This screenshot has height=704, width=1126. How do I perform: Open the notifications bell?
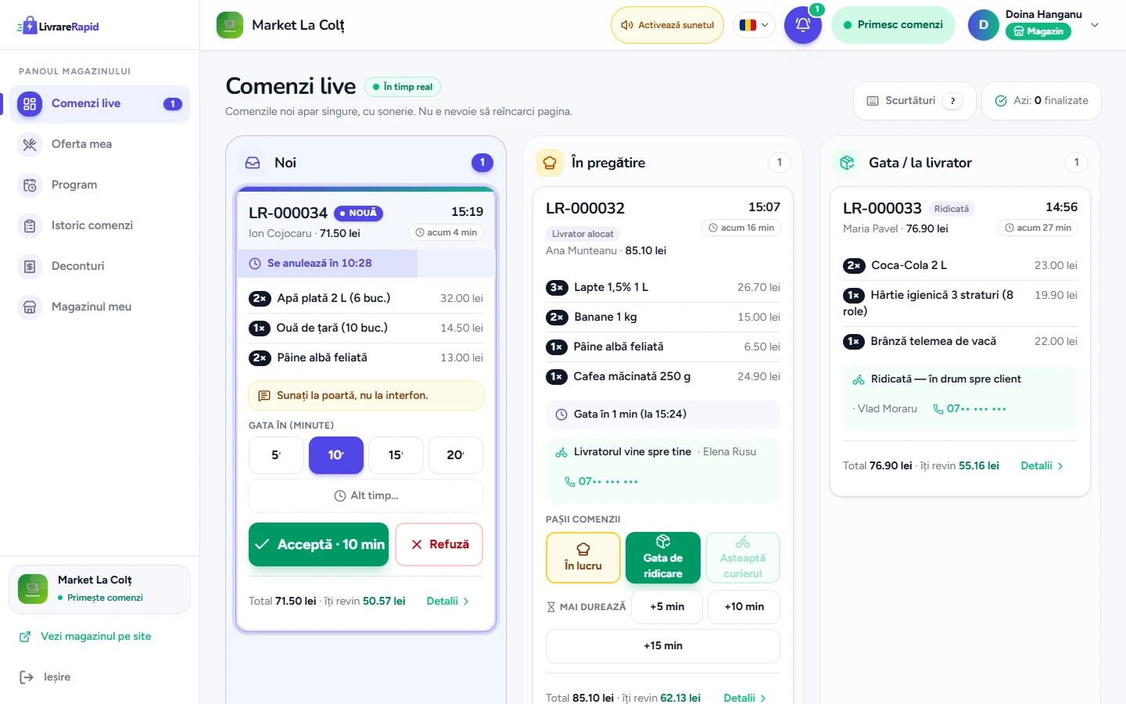coord(802,25)
